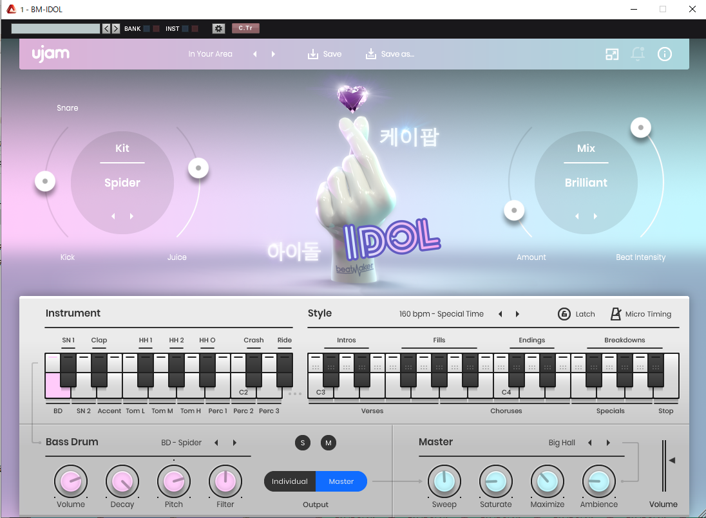Viewport: 706px width, 518px height.
Task: Click the Beat Intensity slider handle
Action: coord(641,127)
